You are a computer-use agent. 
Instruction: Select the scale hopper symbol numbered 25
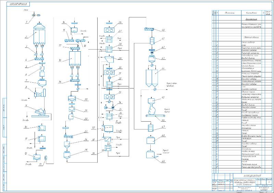click(x=67, y=155)
